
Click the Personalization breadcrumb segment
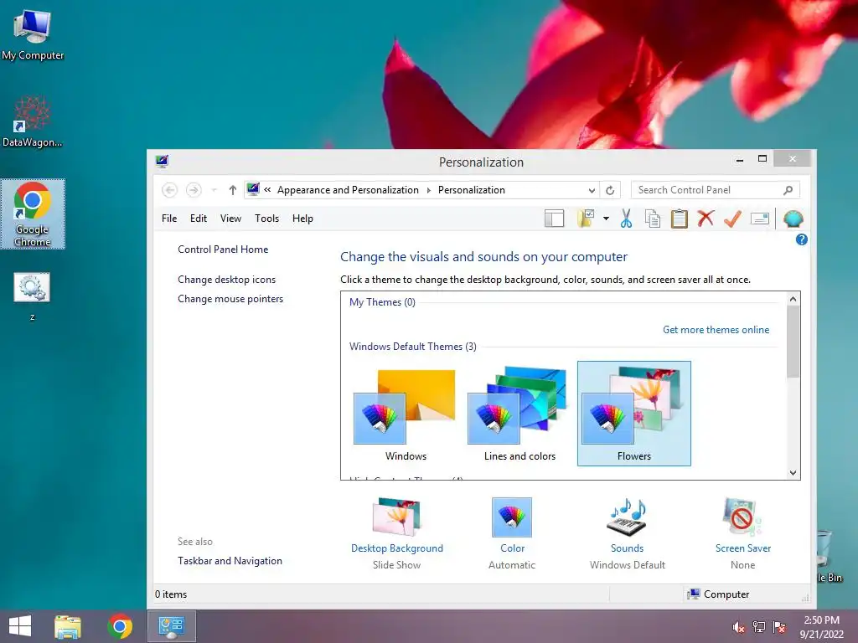471,190
